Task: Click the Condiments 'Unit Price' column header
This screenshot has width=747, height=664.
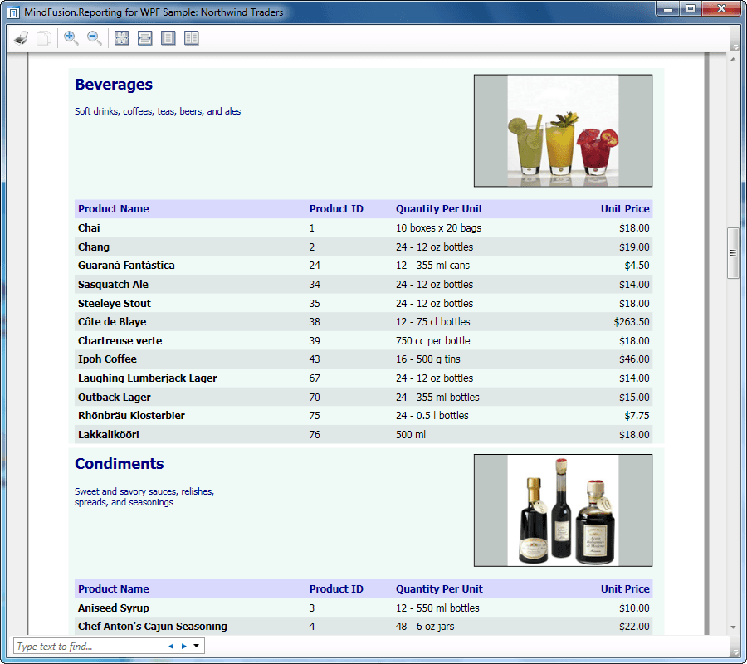Action: pyautogui.click(x=625, y=589)
